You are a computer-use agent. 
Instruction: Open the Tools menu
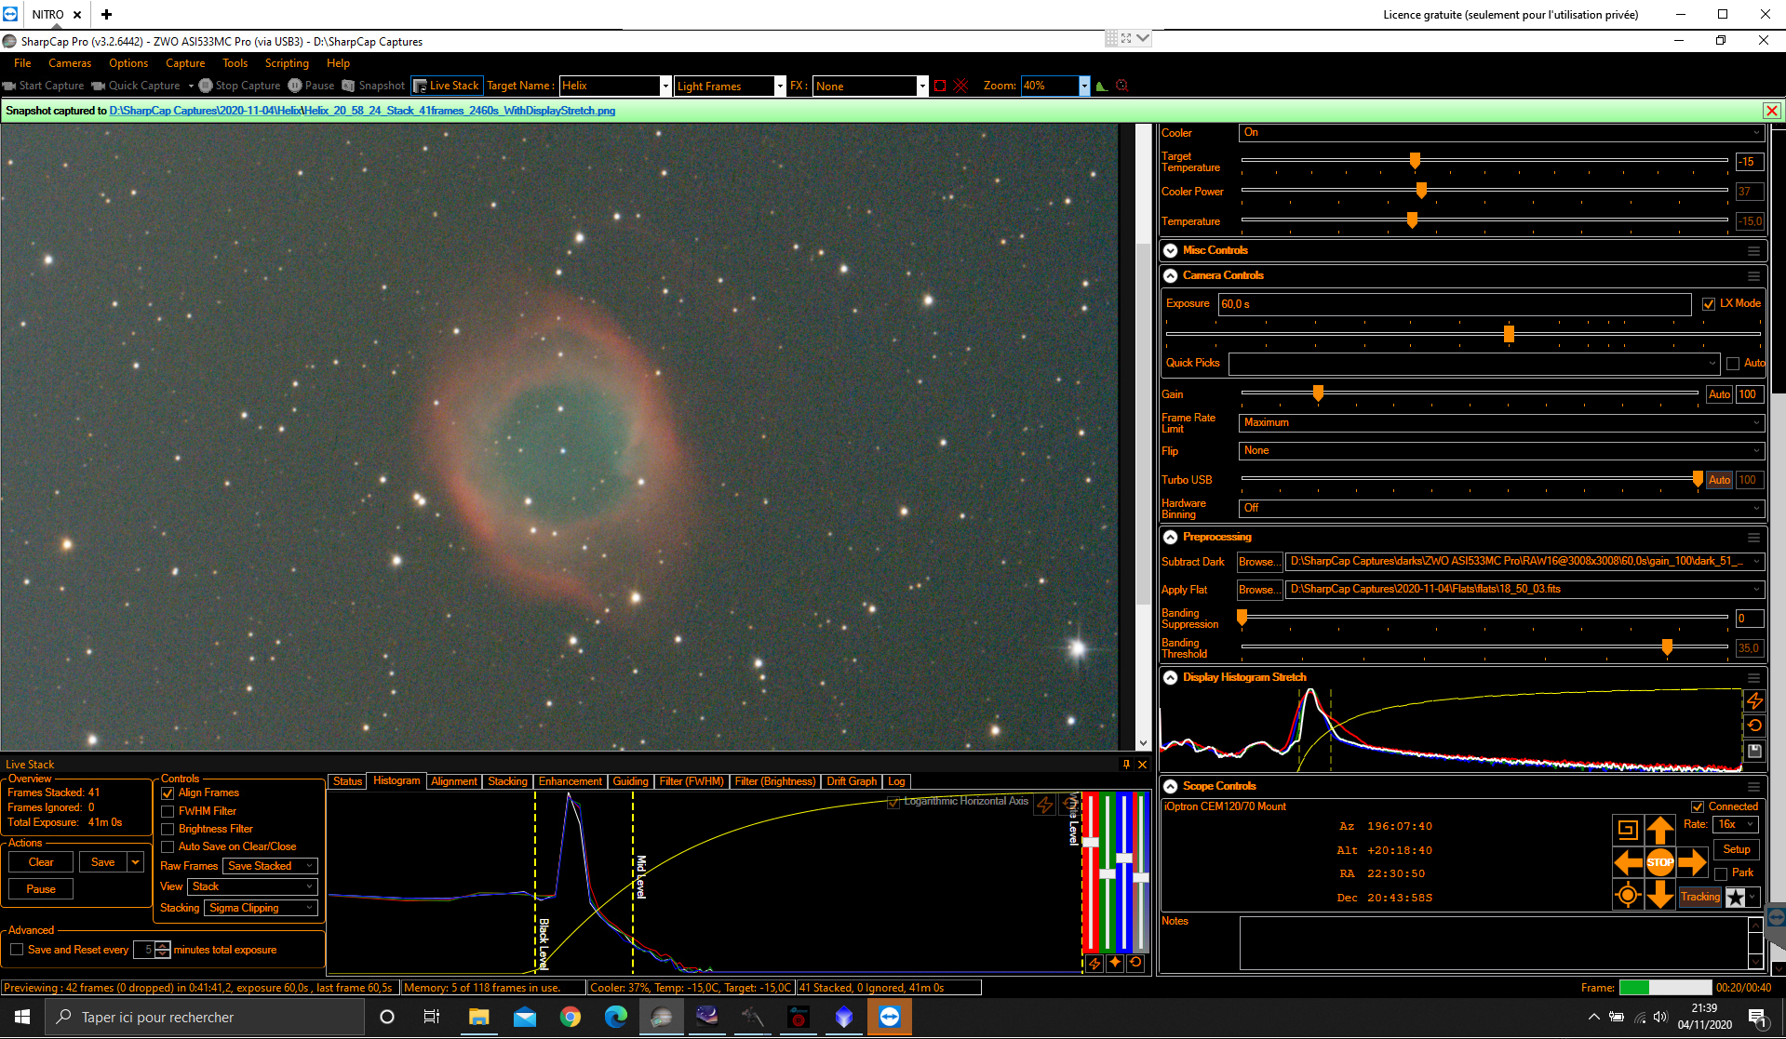tap(235, 63)
